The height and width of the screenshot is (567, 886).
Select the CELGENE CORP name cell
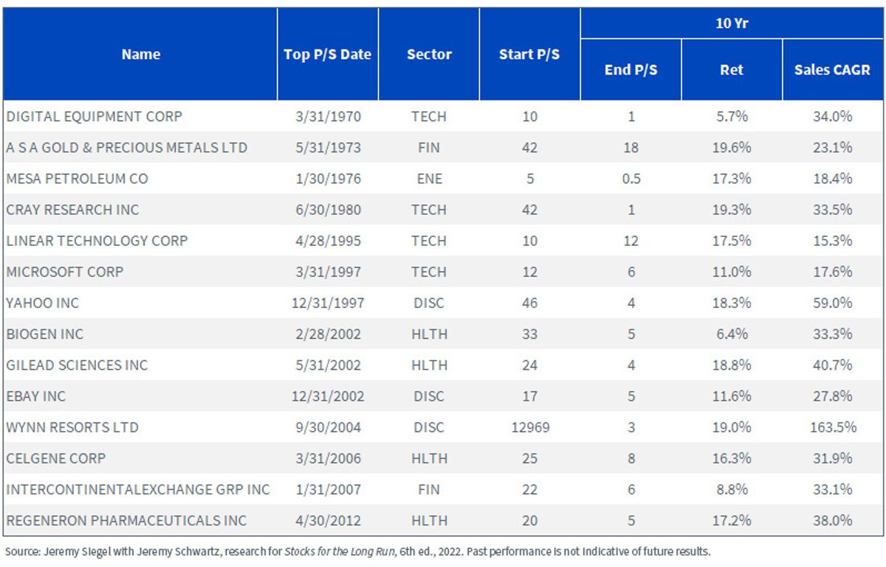pyautogui.click(x=55, y=458)
